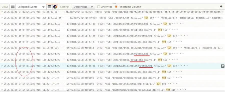Expand the busybox event from 60.13.86.104
Screen dimensions: 225x94
coord(2,48)
